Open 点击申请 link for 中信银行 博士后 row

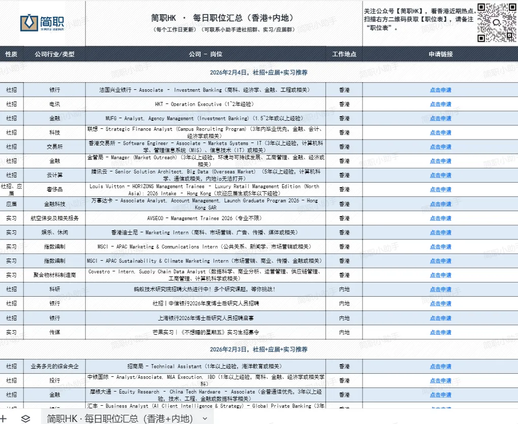(440, 303)
